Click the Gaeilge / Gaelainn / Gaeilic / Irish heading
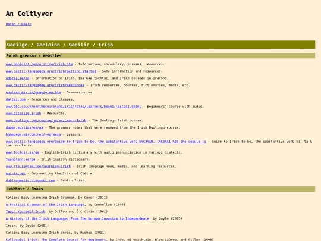 160,45
